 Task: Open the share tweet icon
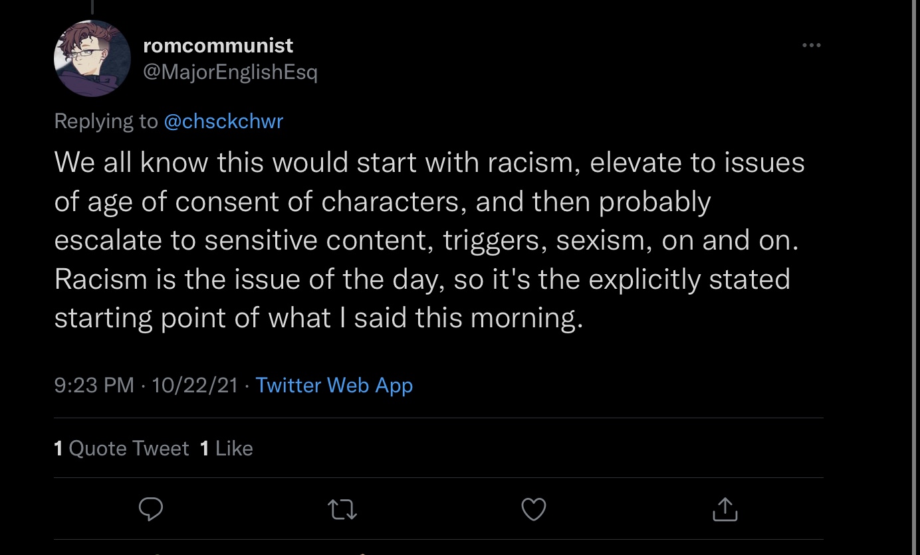725,509
